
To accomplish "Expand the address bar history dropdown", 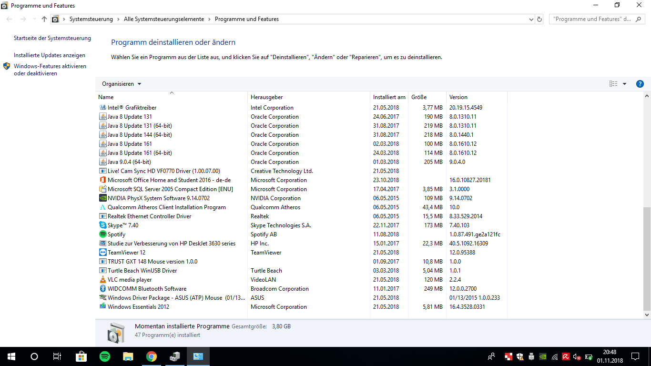I will (x=531, y=19).
